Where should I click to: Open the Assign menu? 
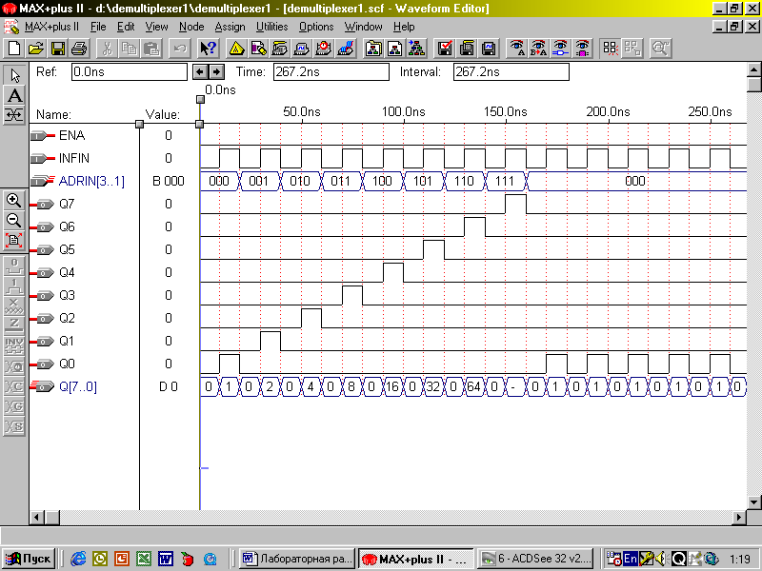click(x=230, y=27)
